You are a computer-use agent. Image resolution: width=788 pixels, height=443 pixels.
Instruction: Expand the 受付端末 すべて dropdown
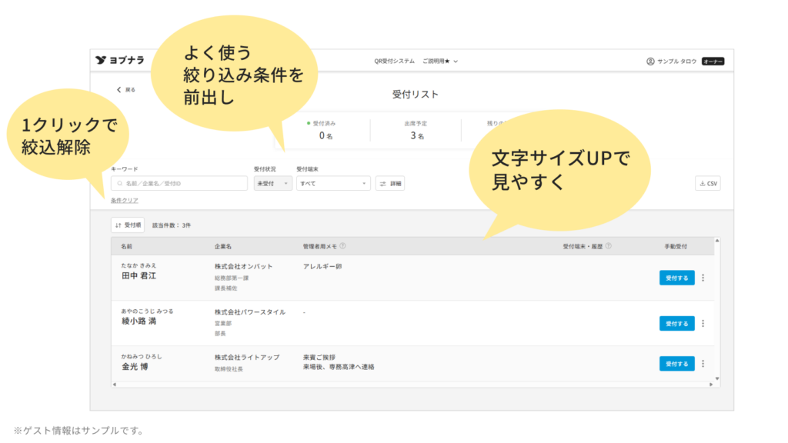coord(333,184)
